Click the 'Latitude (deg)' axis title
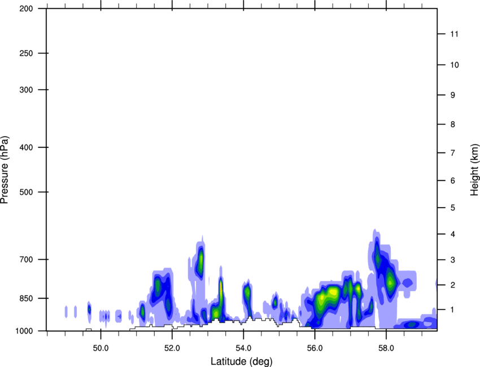Image resolution: width=480 pixels, height=367 pixels. [241, 361]
